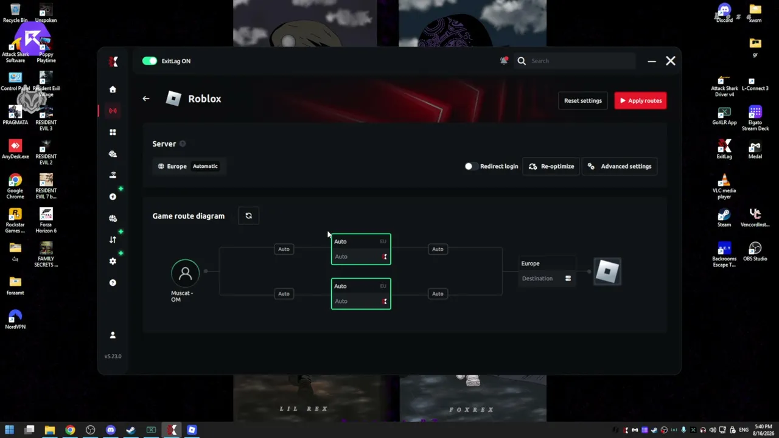Screen dimensions: 779x438
Task: Open the connection signal icon in sidebar
Action: 113,111
